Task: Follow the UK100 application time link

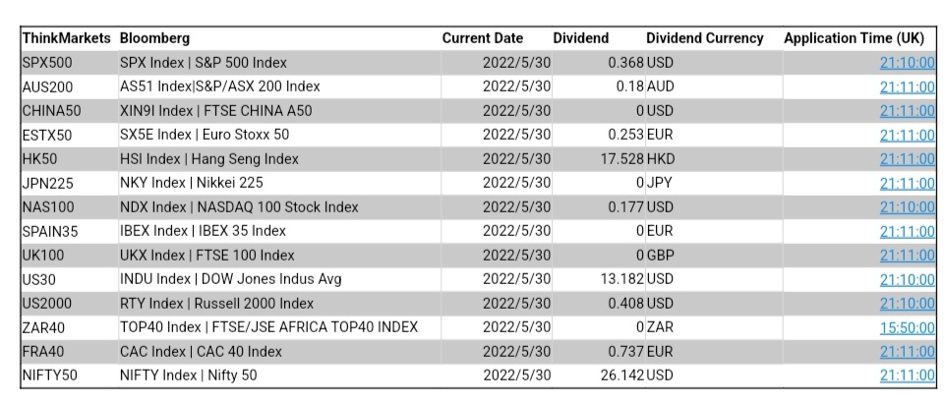Action: [907, 256]
